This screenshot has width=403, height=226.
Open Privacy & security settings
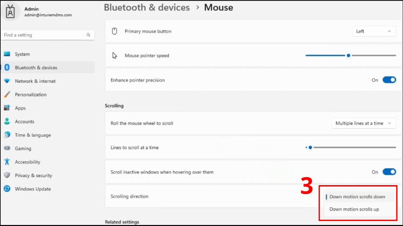pos(33,175)
